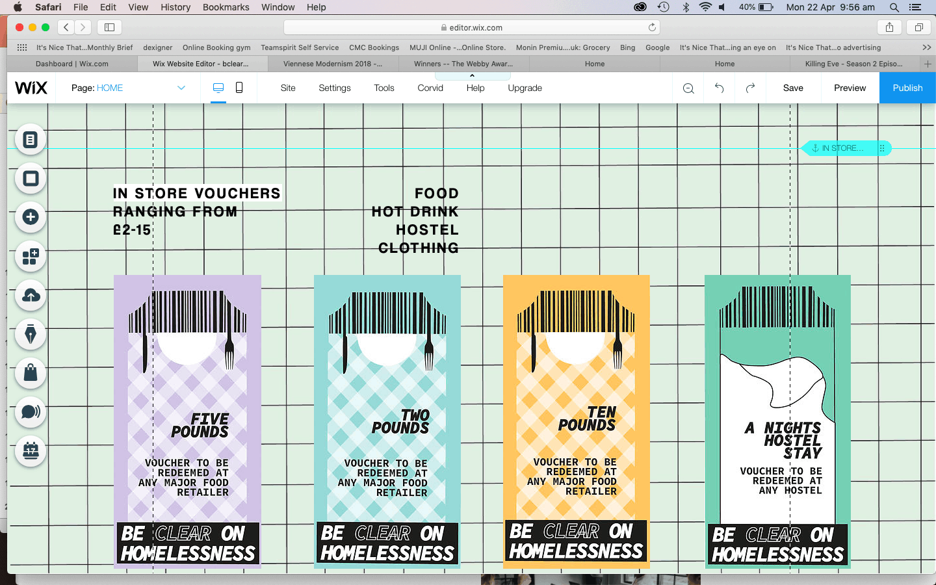
Task: Open the Tools menu
Action: click(x=384, y=88)
